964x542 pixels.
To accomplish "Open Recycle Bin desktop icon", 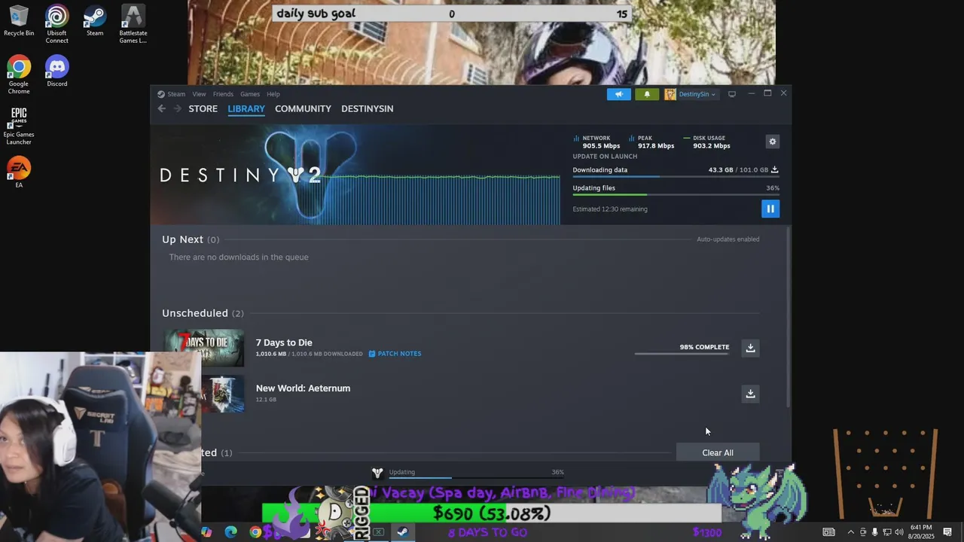I will point(19,21).
